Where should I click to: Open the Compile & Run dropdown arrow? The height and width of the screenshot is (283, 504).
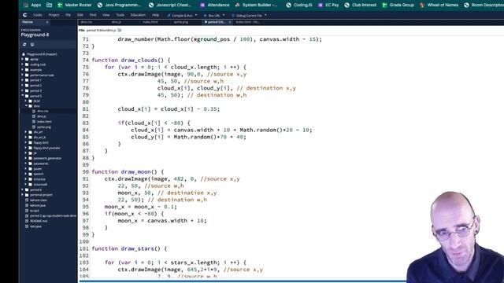tap(196, 16)
